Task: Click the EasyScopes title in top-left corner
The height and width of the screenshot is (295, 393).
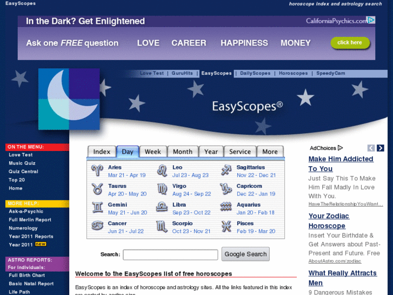Action: tap(21, 3)
